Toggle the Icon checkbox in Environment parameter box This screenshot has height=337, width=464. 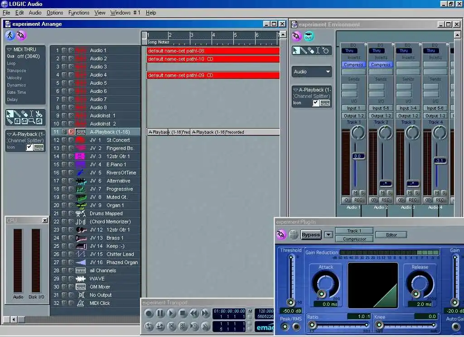[x=316, y=103]
